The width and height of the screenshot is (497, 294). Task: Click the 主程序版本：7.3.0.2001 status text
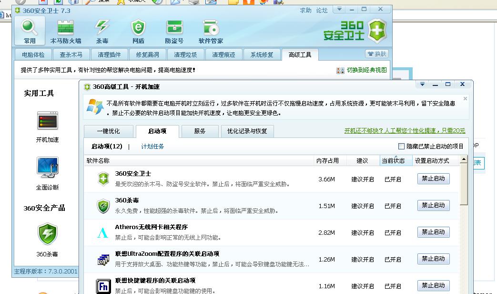coord(46,271)
